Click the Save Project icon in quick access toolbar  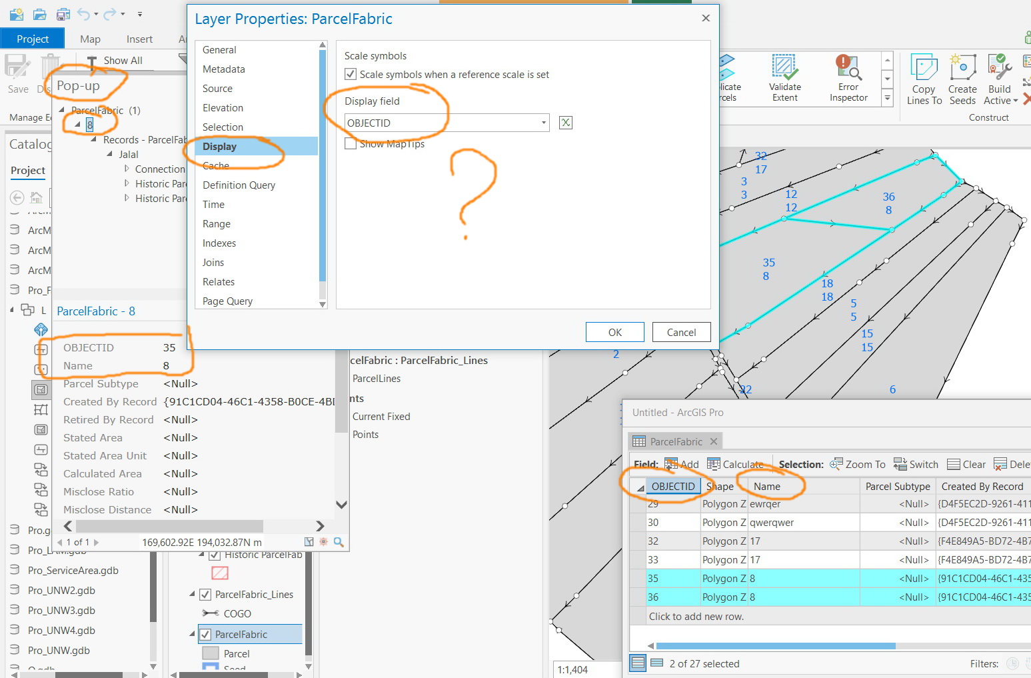click(63, 13)
